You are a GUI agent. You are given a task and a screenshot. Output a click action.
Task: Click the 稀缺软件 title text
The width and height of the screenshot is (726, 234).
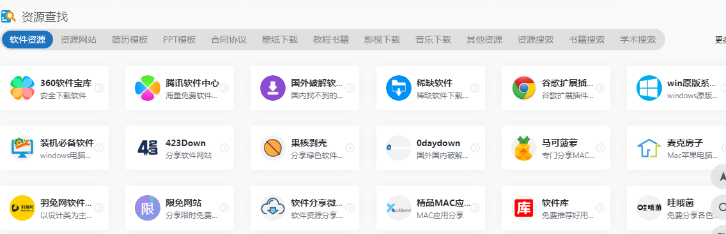(435, 83)
